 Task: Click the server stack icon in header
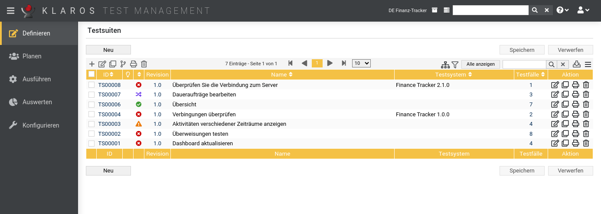coord(447,10)
